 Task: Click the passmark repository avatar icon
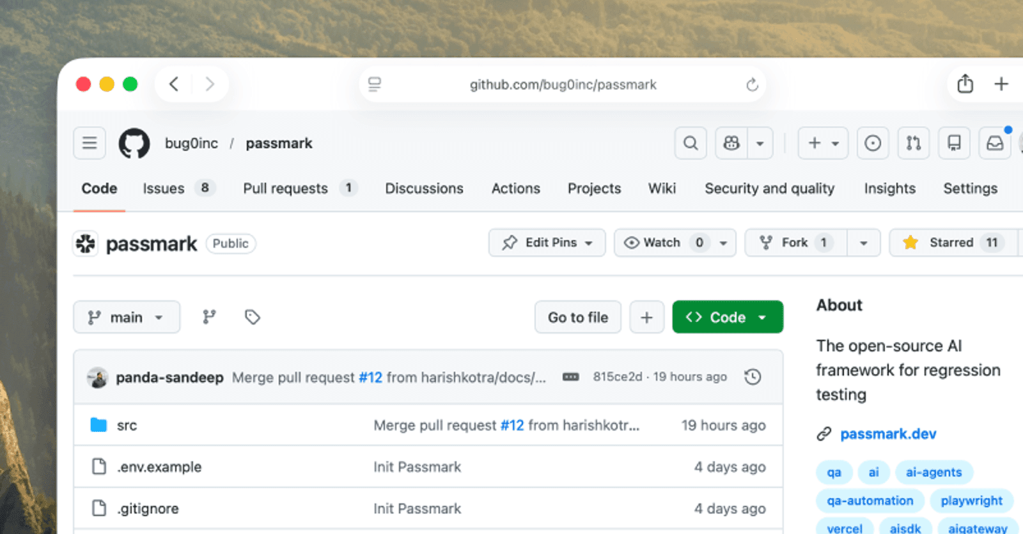[x=86, y=243]
